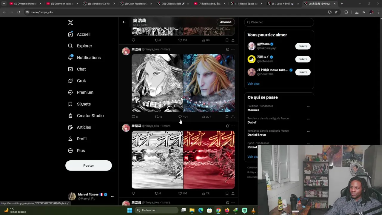Go back with the profile back arrow

124,22
